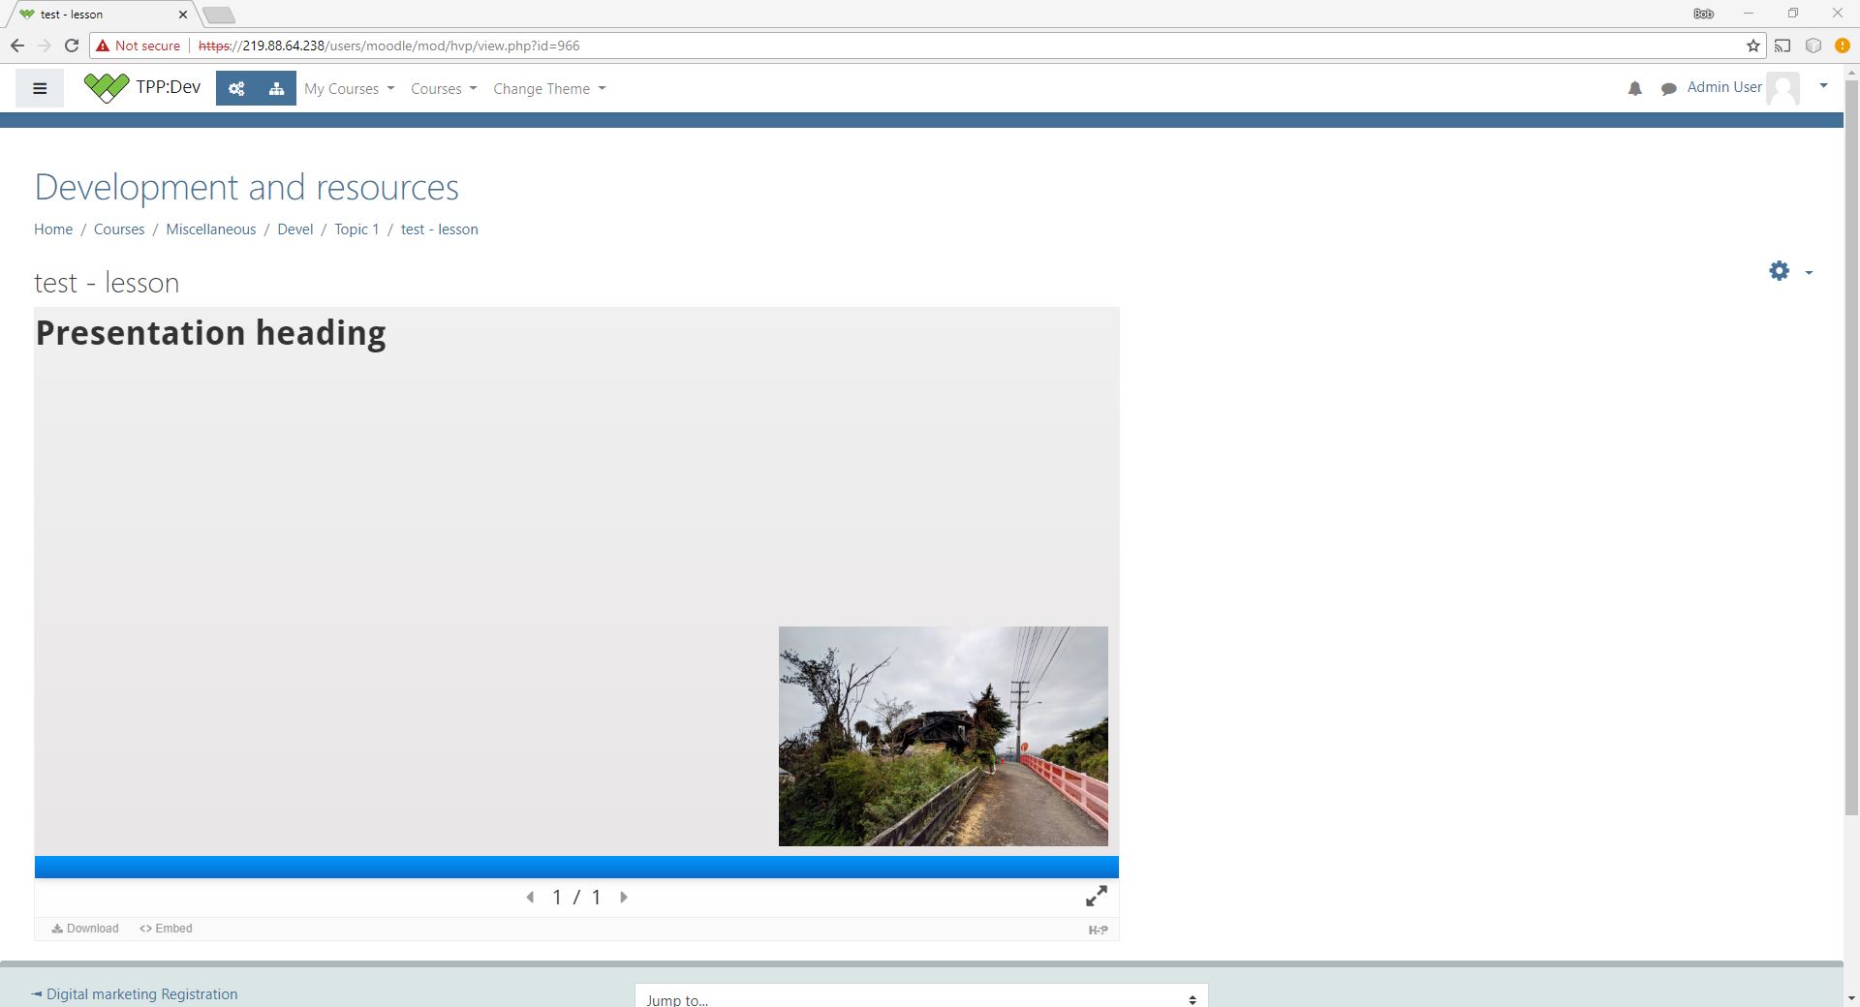Open the Change Theme dropdown
The width and height of the screenshot is (1860, 1007).
tap(549, 89)
